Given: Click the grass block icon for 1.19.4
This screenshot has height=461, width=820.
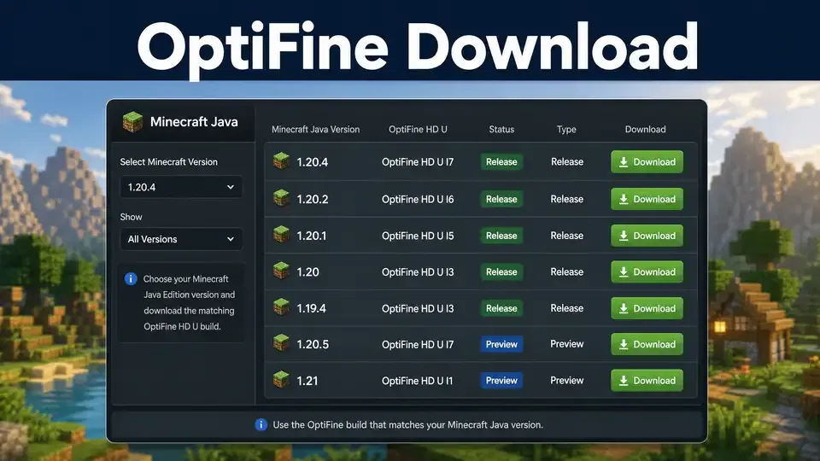Looking at the screenshot, I should pos(281,307).
